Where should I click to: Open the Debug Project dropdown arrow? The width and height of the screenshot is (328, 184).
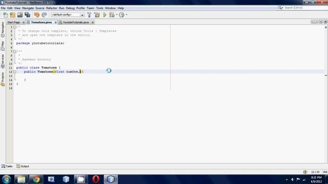[116, 15]
